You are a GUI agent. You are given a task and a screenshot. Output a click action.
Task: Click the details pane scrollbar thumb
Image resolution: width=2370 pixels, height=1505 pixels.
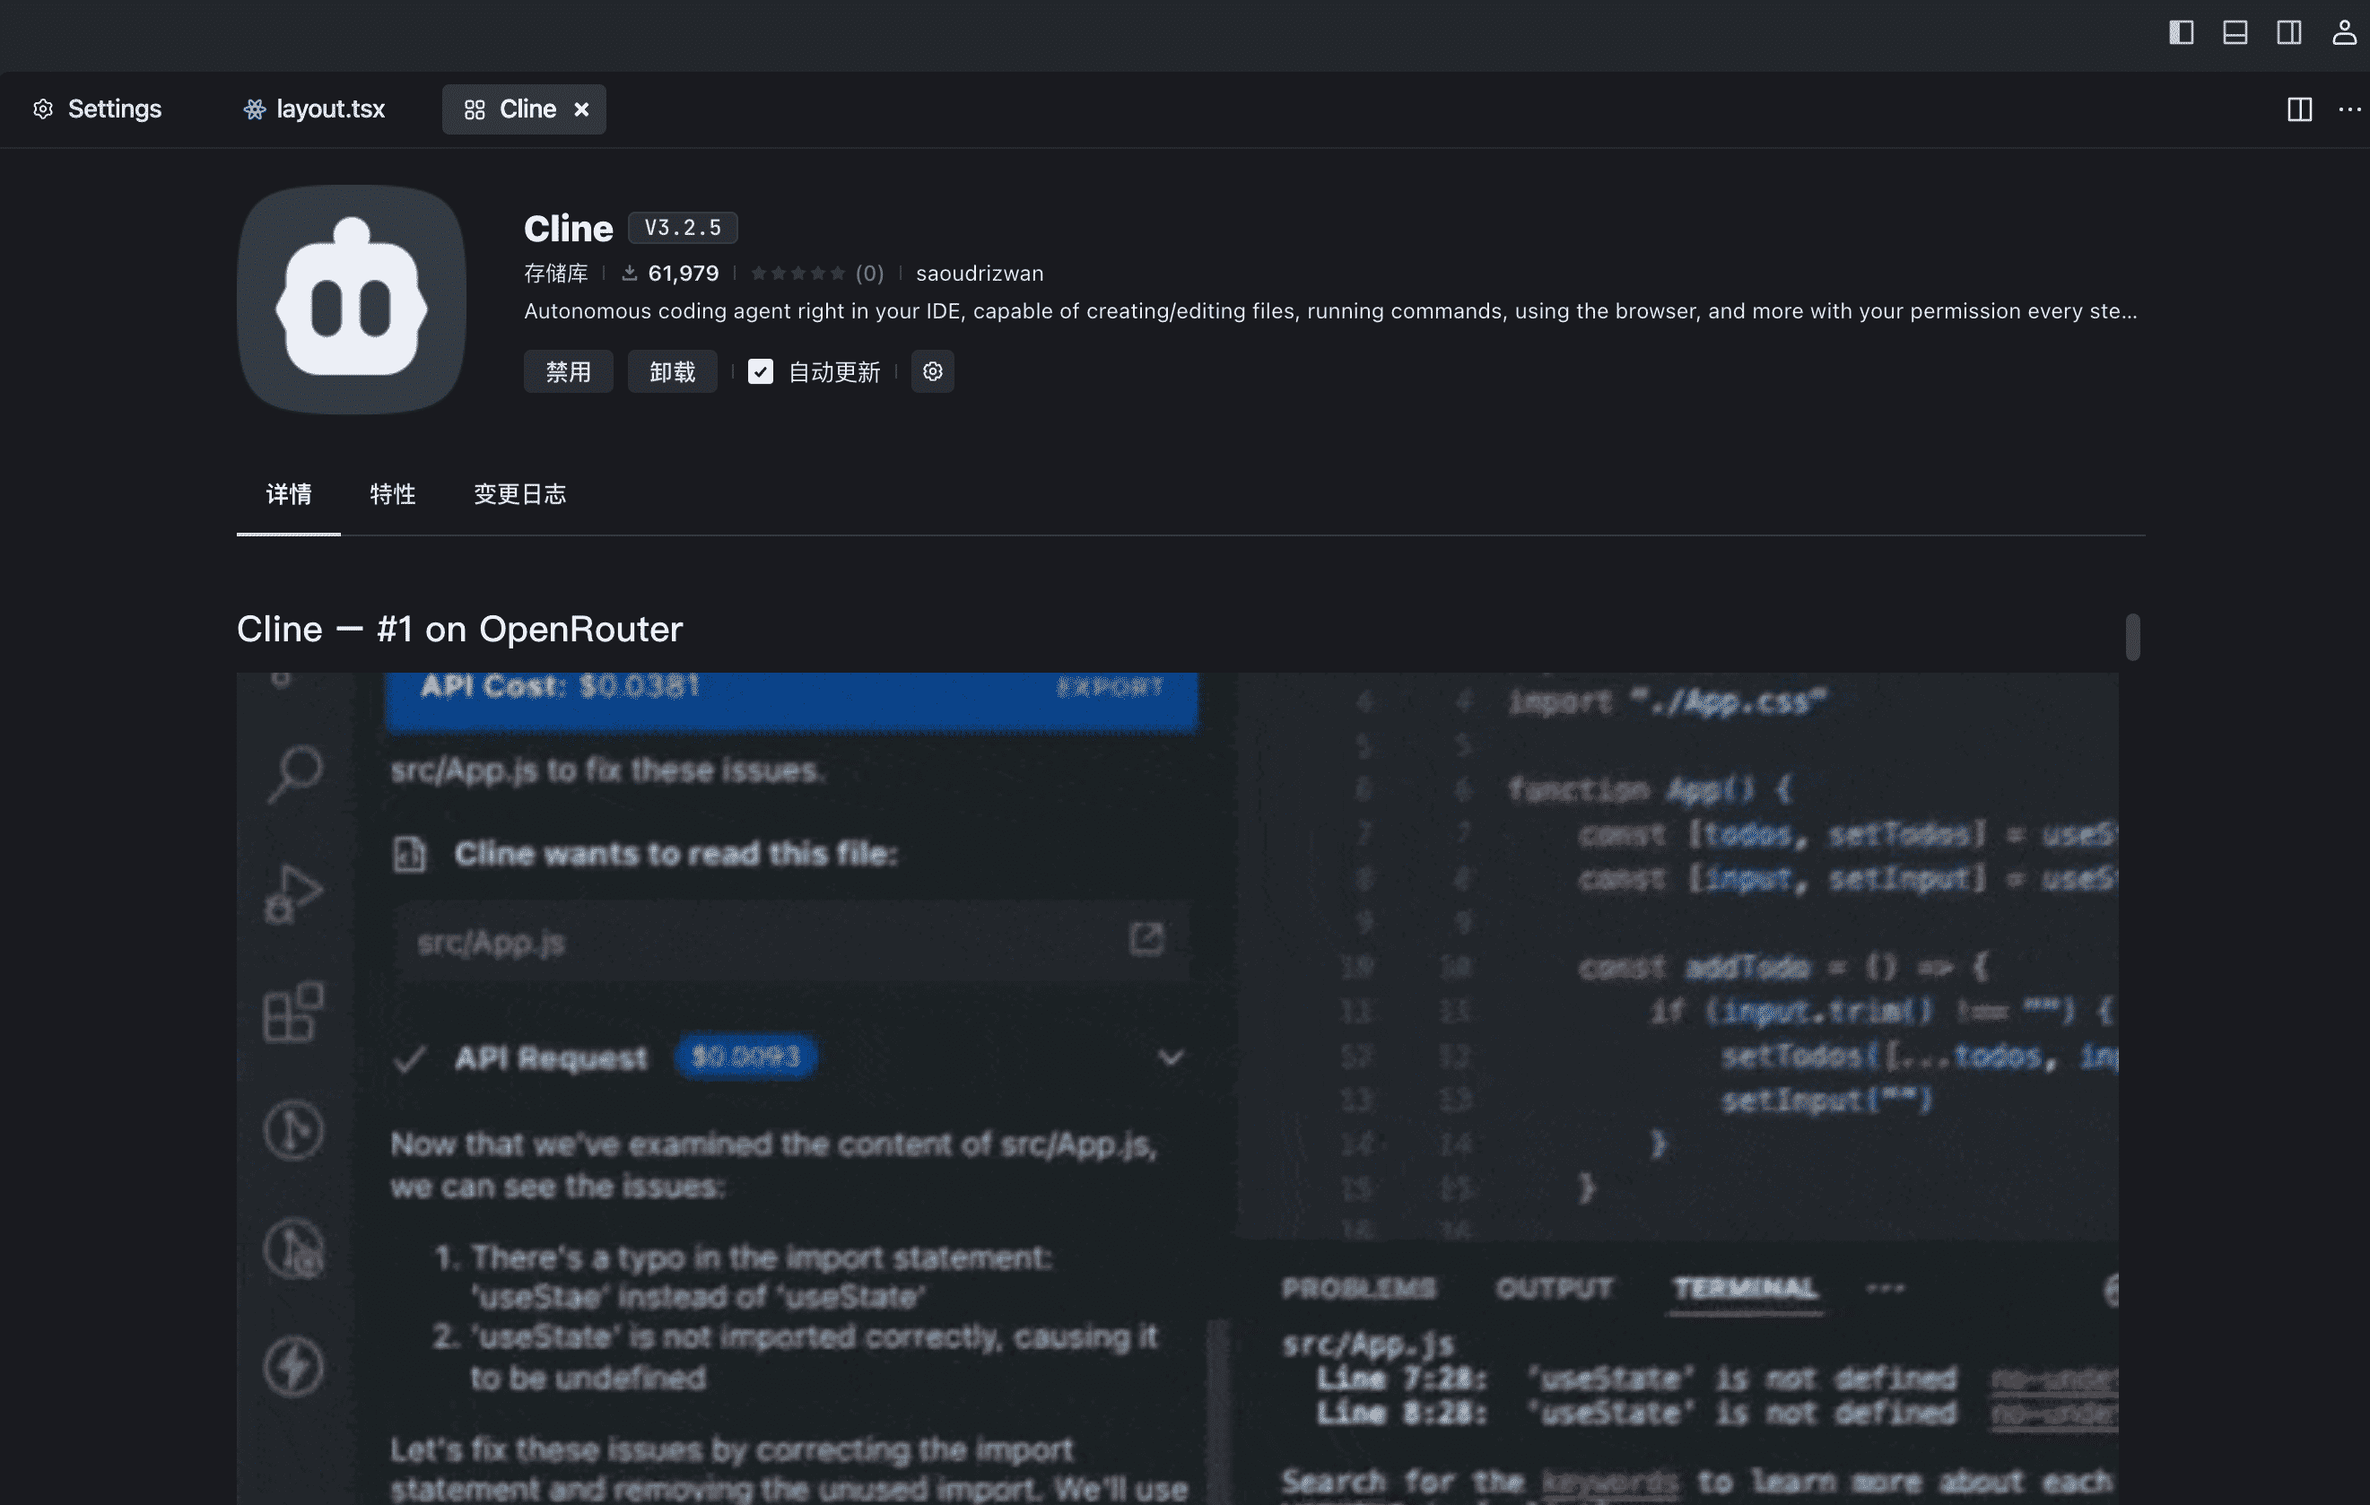point(2131,637)
